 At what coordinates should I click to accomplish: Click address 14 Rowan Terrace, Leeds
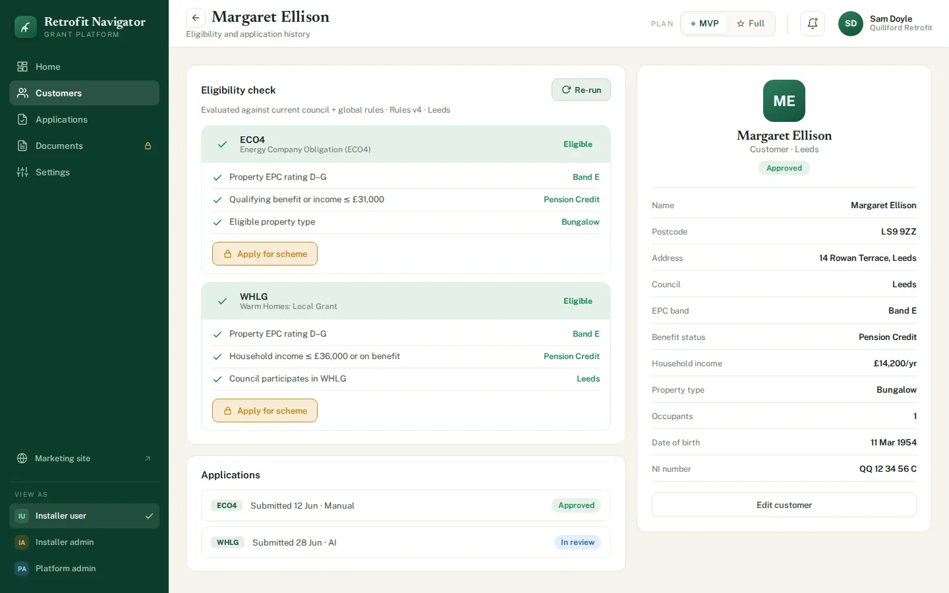pyautogui.click(x=868, y=258)
